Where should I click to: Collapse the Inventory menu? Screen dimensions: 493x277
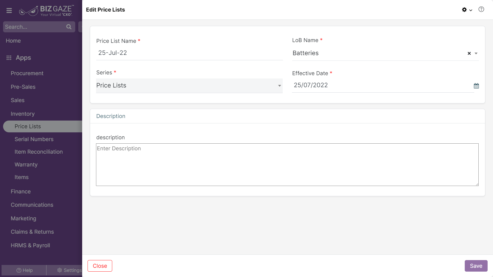[23, 114]
